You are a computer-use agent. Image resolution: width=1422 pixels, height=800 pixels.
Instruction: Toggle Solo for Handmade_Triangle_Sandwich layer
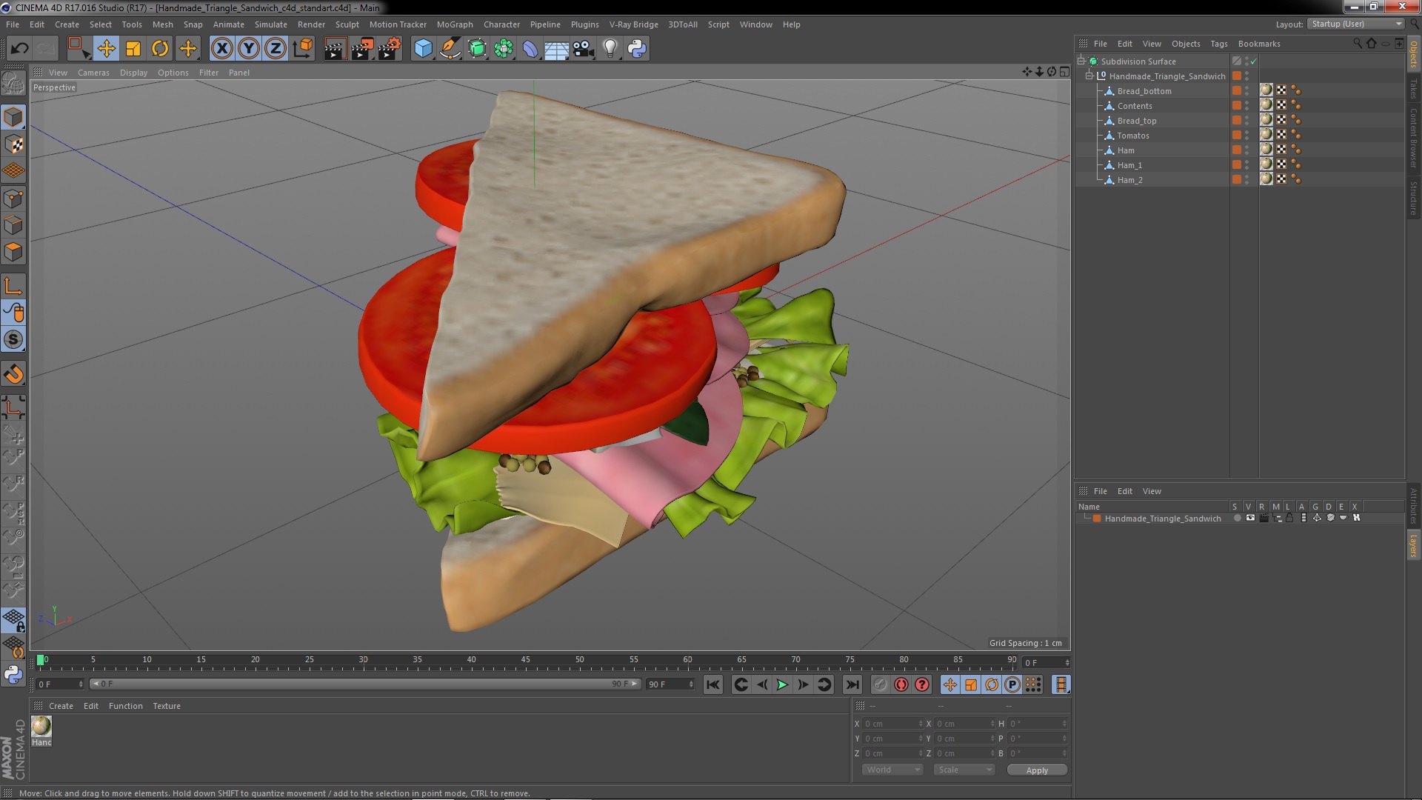pos(1237,519)
